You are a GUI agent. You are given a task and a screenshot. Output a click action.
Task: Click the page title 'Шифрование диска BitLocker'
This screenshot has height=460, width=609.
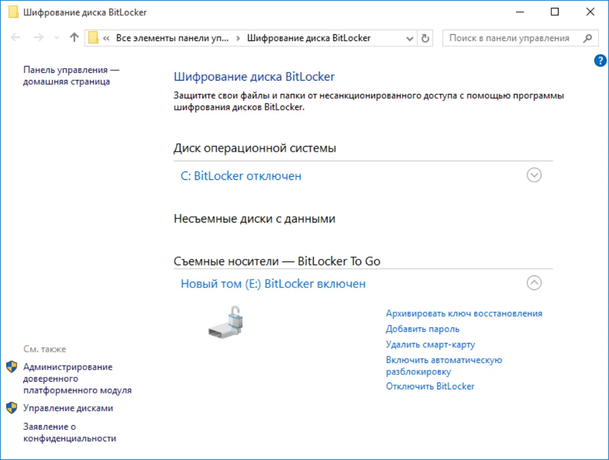point(254,76)
